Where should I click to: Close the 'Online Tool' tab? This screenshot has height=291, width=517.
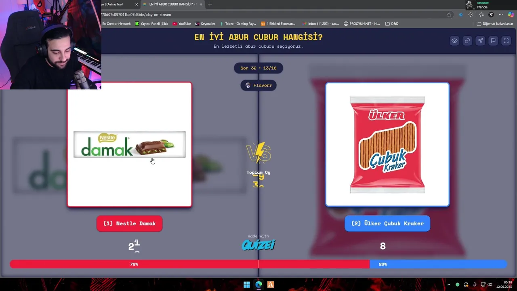pos(137,4)
